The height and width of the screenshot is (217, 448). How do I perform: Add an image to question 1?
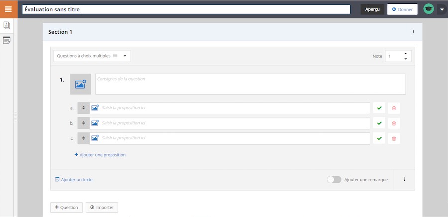pyautogui.click(x=80, y=84)
